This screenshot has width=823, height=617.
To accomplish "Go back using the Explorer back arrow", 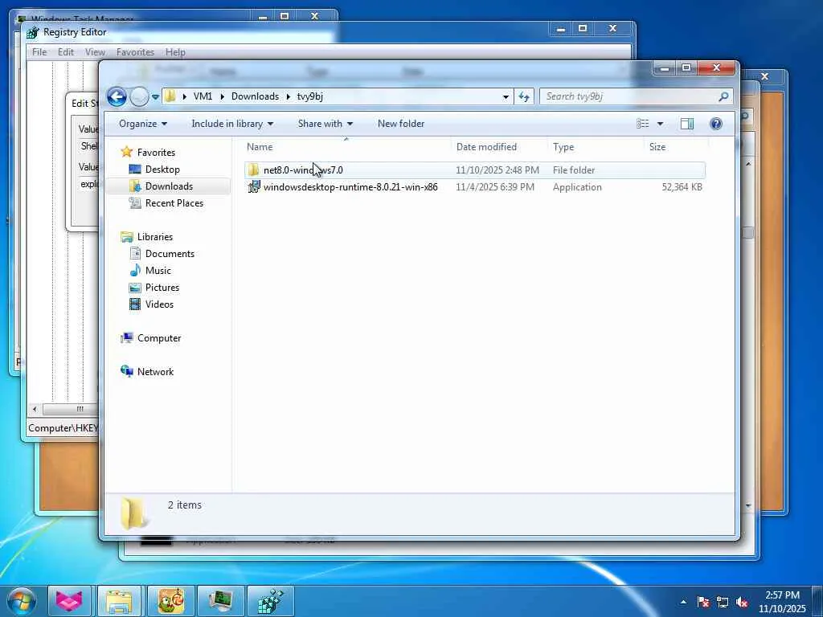I will click(117, 96).
